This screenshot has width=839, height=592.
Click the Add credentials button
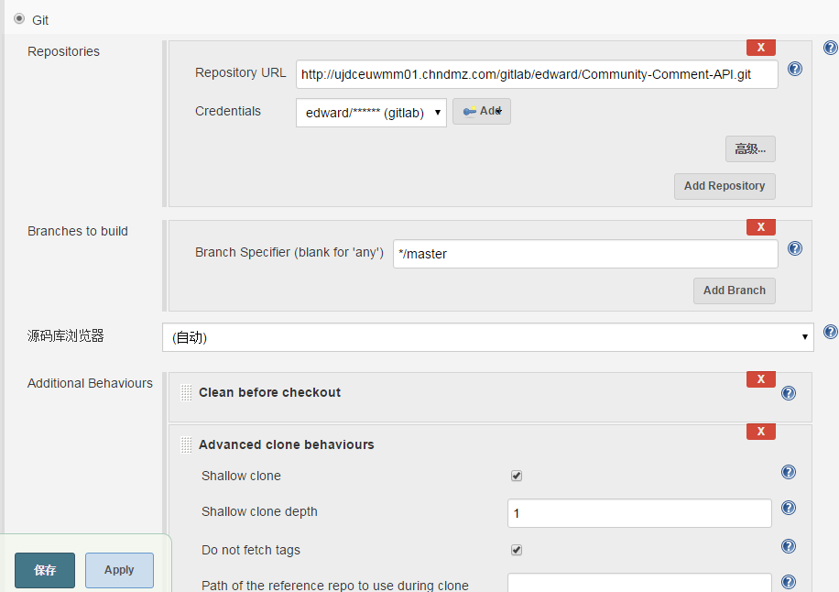pos(482,111)
